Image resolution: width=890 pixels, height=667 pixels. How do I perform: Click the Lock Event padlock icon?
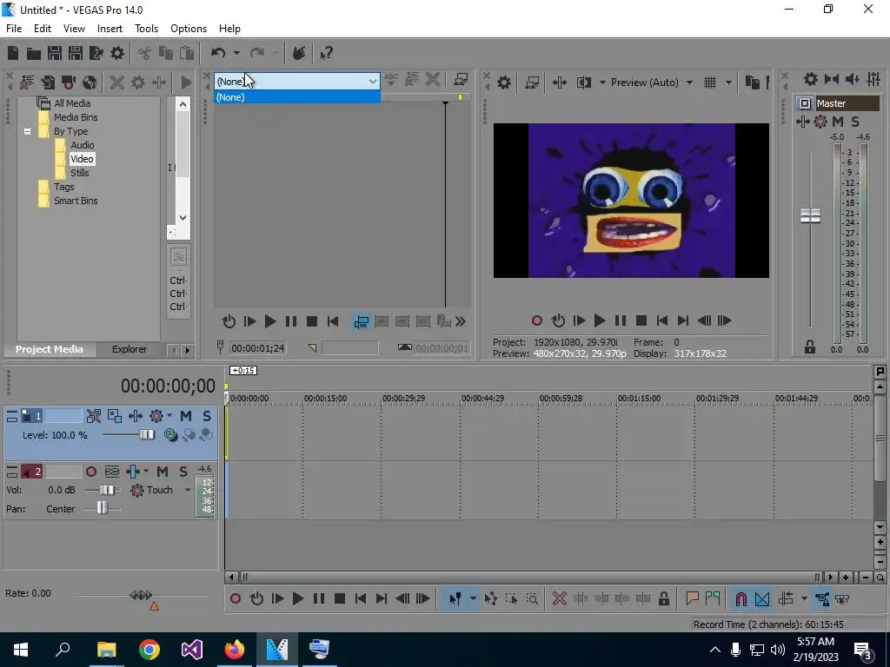(x=663, y=599)
